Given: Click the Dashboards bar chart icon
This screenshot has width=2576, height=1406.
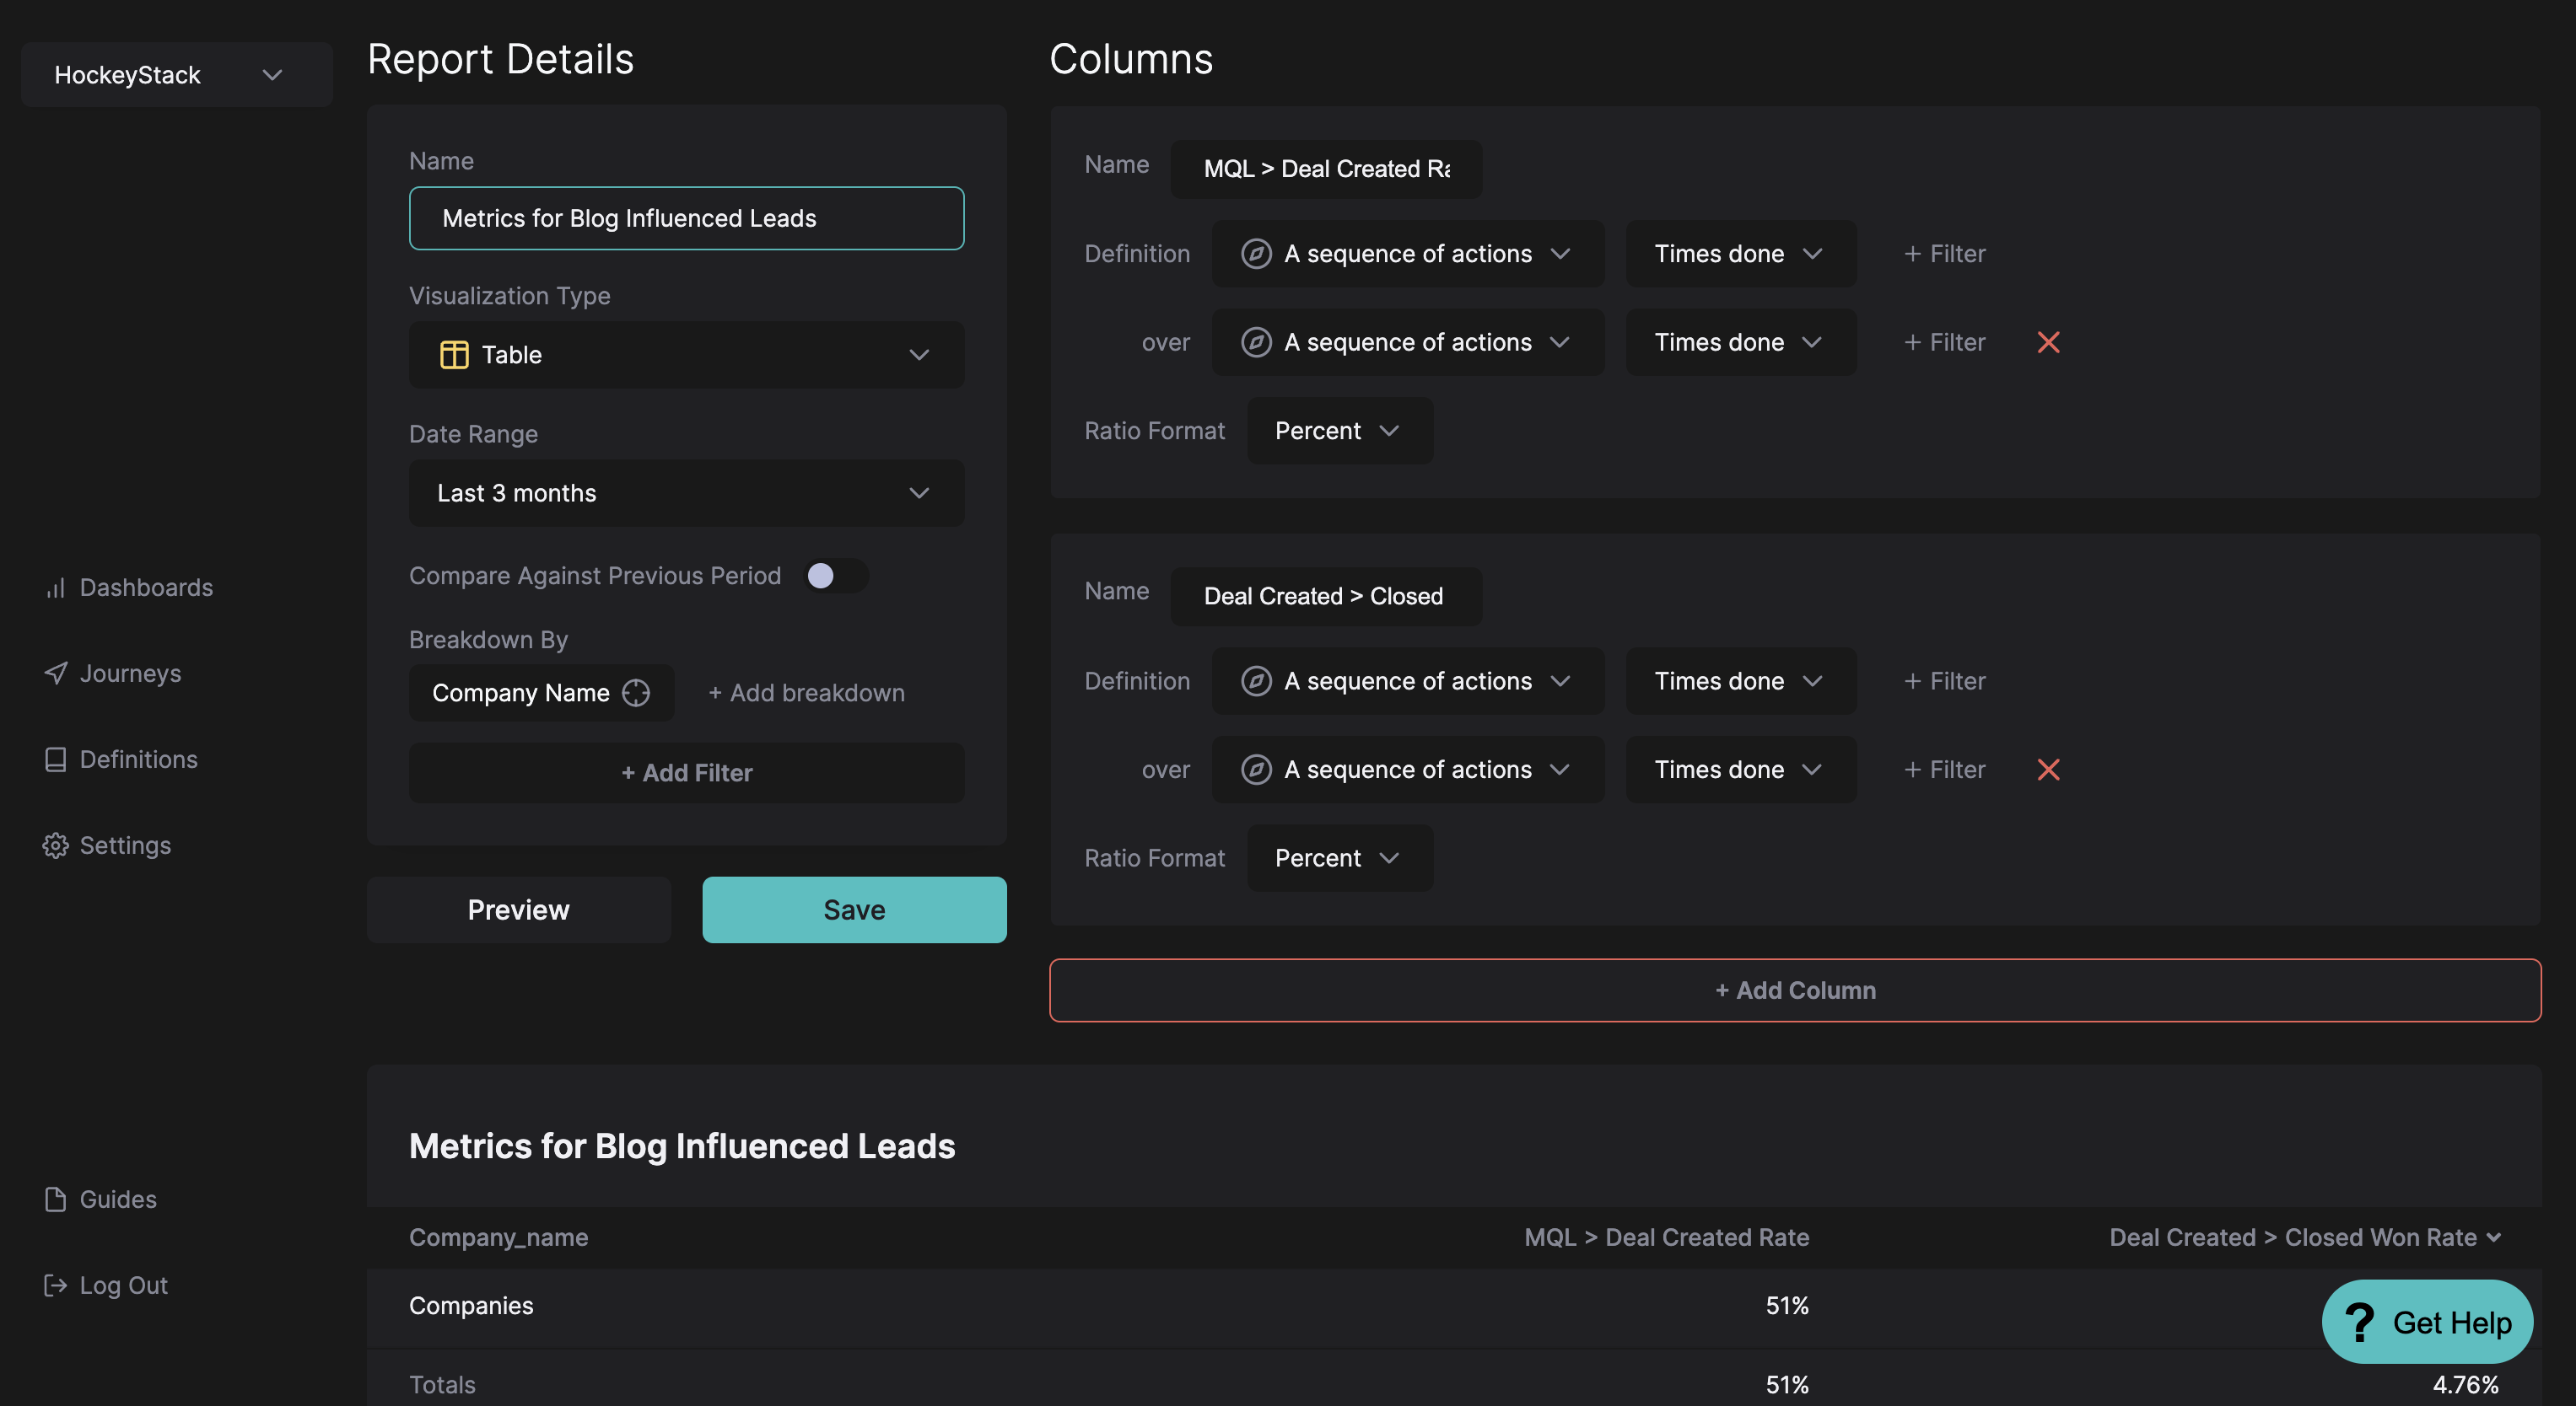Looking at the screenshot, I should click(55, 588).
